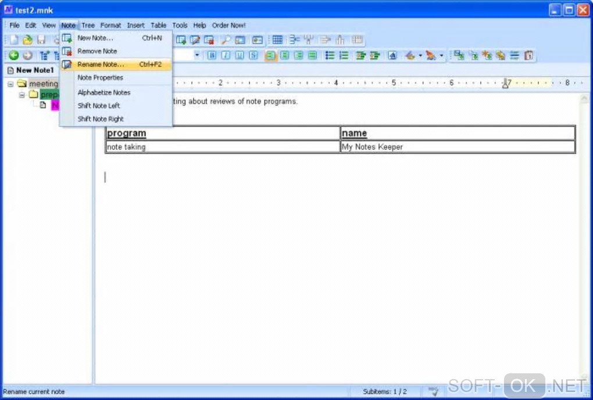
Task: Toggle Strikethrough formatting
Action: pos(253,56)
